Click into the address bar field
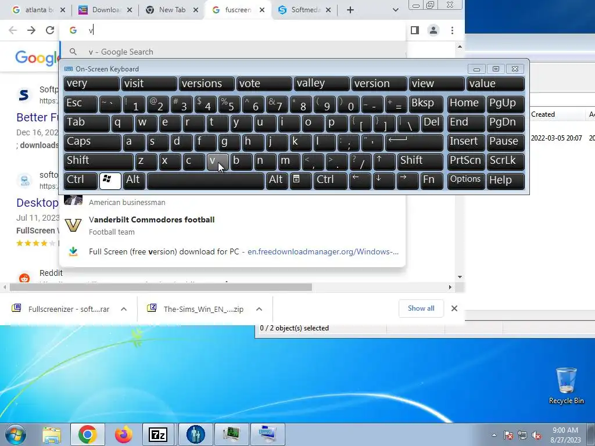Screen dimensions: 595x446 point(232,30)
